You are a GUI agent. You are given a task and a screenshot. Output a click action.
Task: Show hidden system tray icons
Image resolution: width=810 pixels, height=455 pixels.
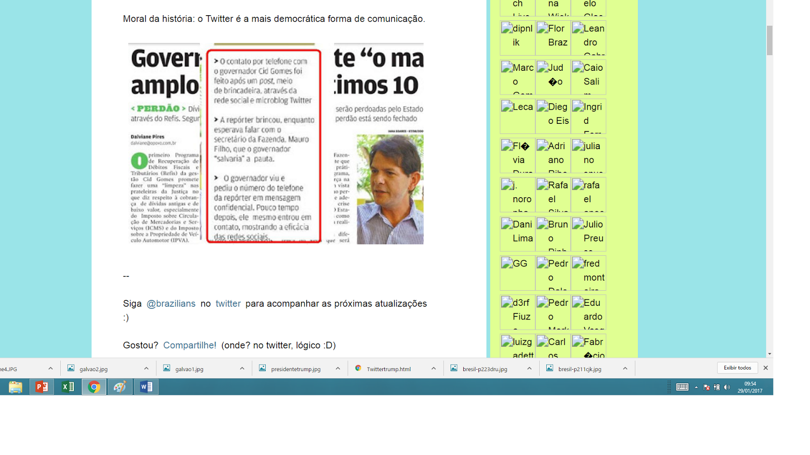(696, 387)
